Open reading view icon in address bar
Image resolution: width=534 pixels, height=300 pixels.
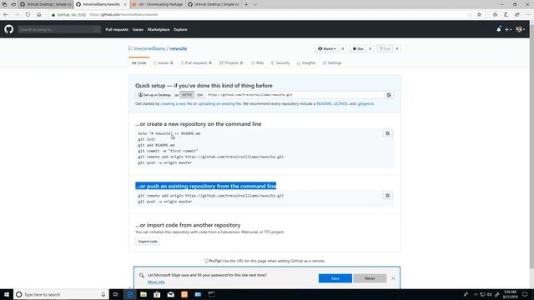[x=470, y=15]
